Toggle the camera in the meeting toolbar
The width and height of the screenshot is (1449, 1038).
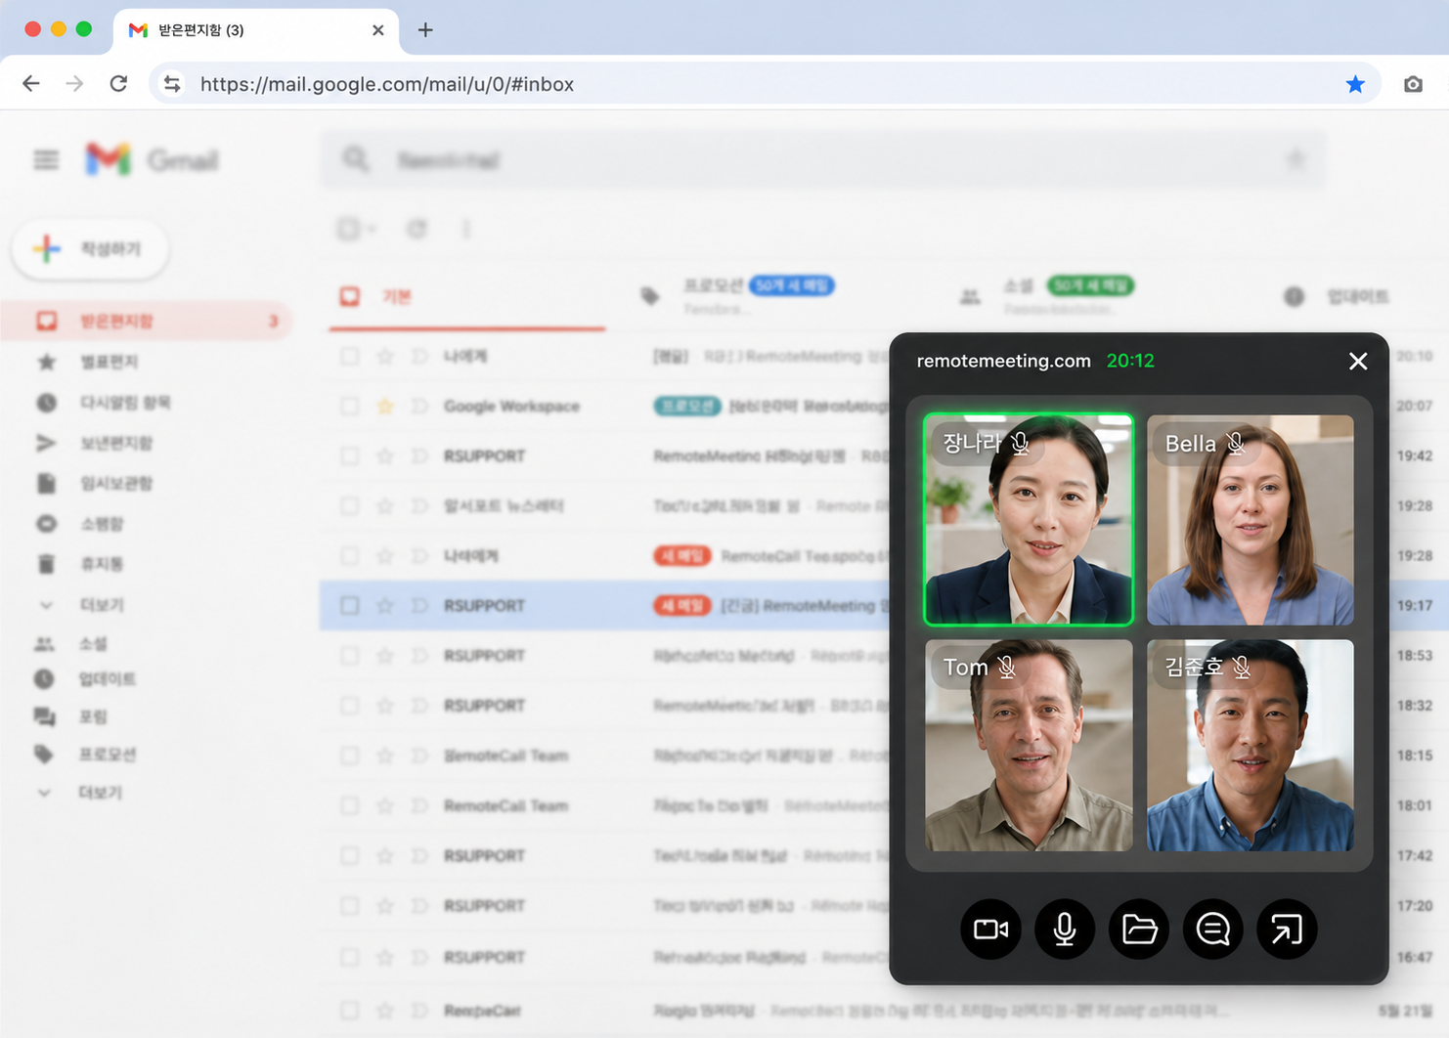click(990, 929)
